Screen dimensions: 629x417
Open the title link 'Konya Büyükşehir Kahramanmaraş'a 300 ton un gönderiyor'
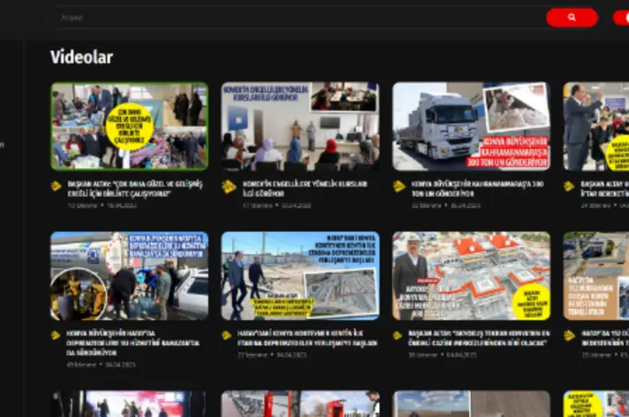477,189
